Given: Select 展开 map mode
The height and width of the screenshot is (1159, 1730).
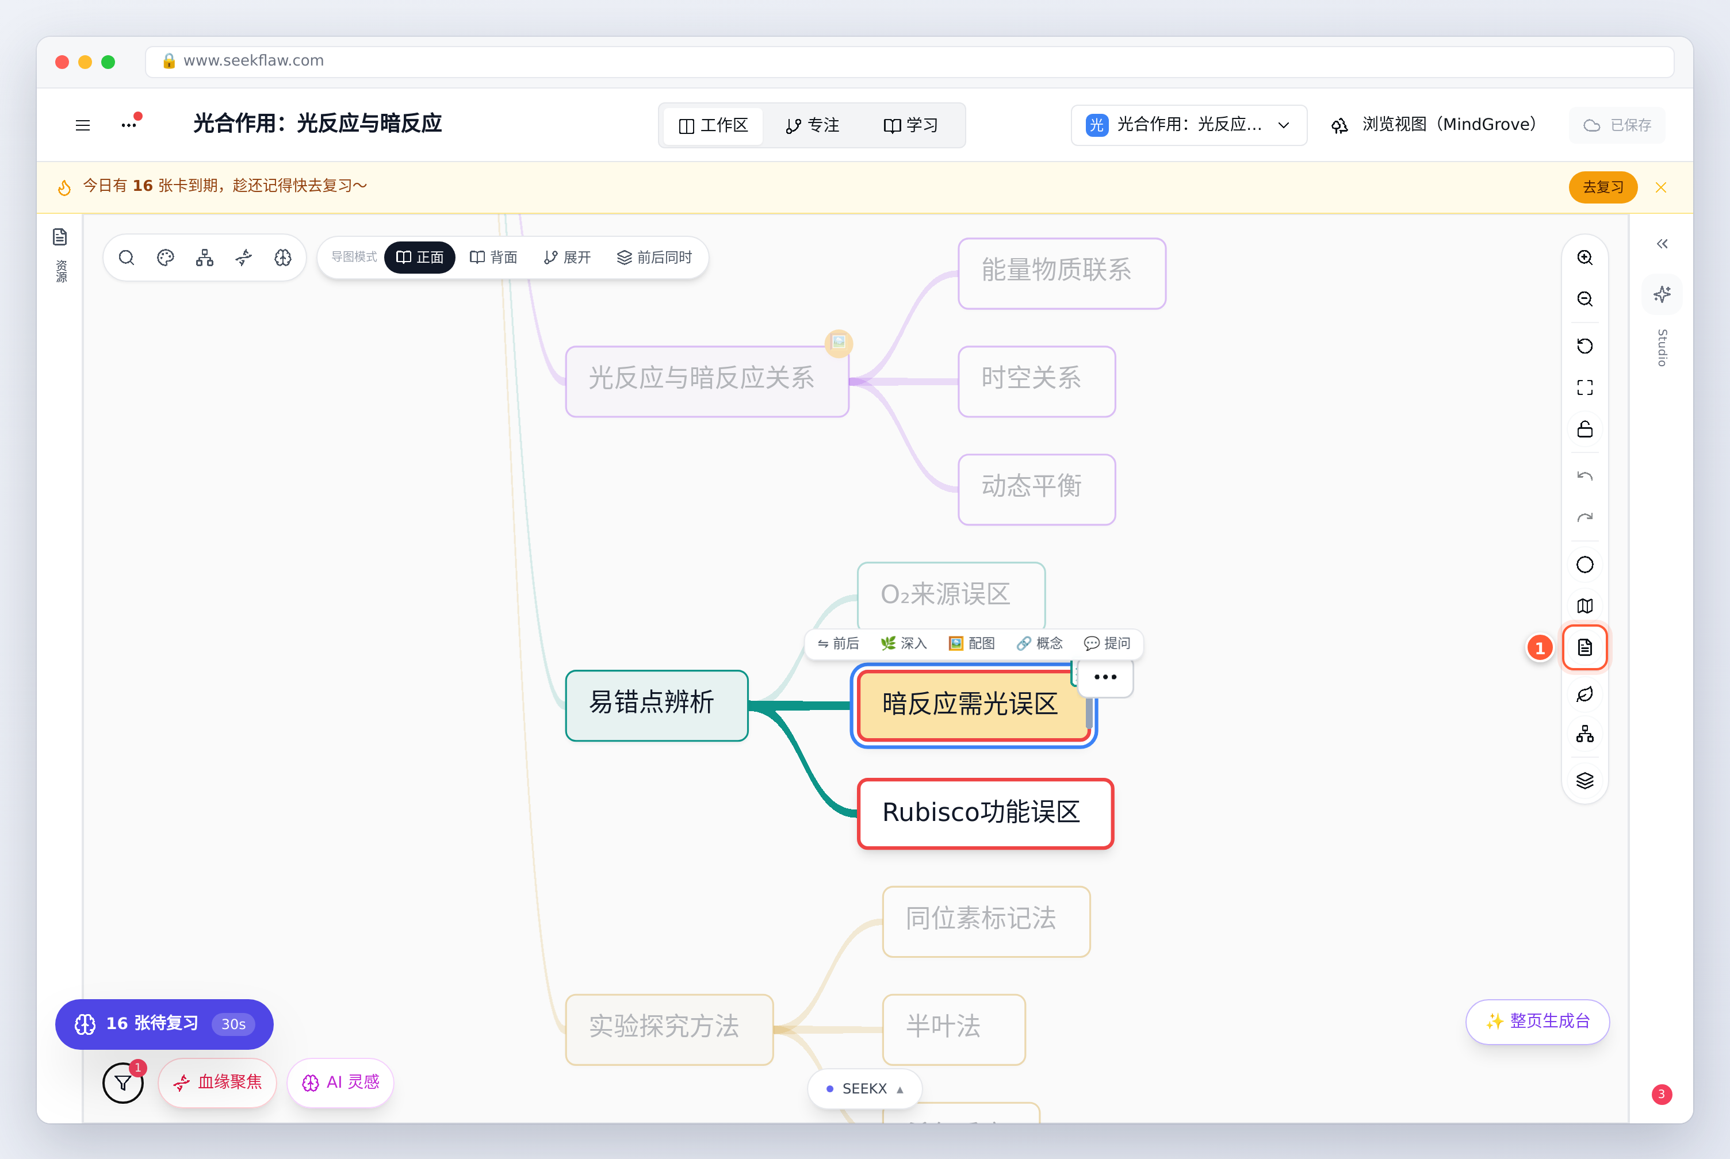Looking at the screenshot, I should (567, 257).
